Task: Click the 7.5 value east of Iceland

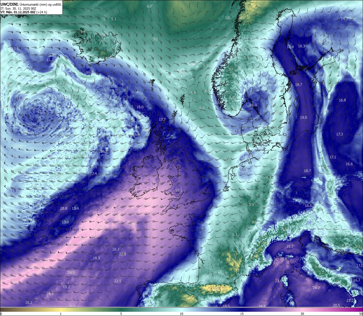Action: 155,39
